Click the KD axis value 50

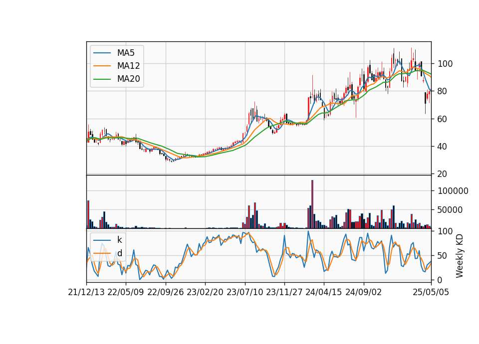[443, 256]
